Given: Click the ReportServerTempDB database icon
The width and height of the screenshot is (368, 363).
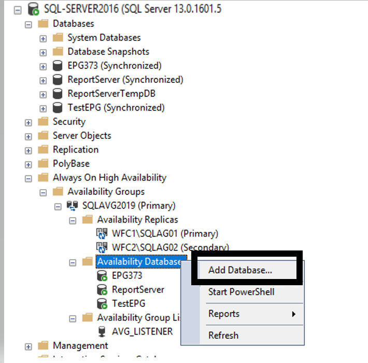Looking at the screenshot, I should (x=59, y=94).
